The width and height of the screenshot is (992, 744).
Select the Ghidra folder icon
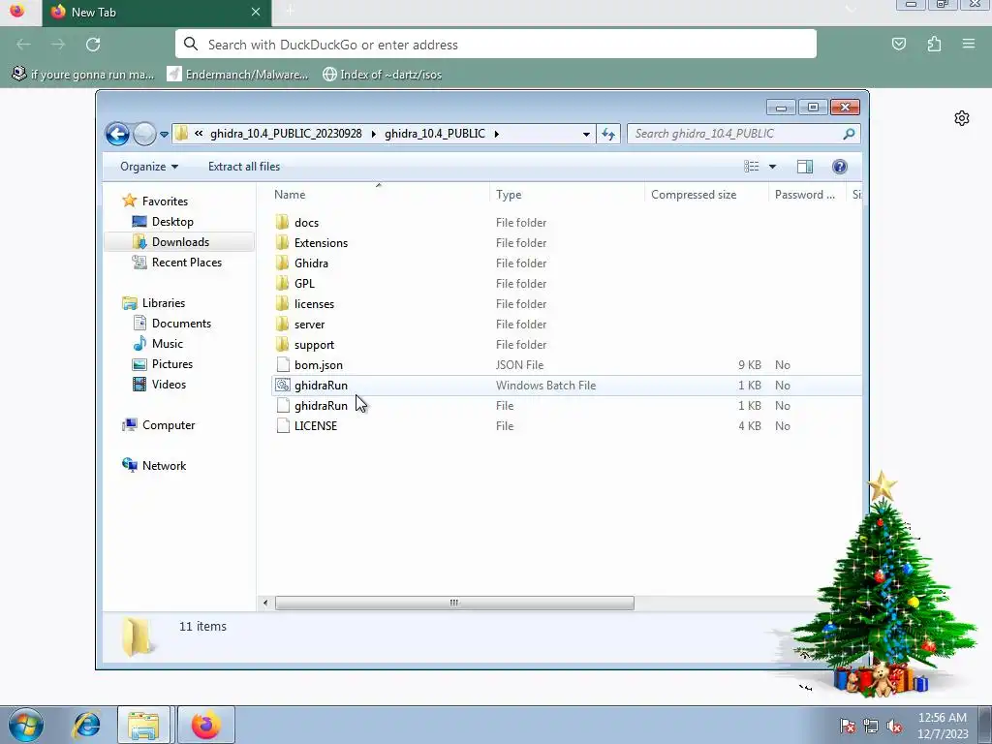tap(283, 263)
